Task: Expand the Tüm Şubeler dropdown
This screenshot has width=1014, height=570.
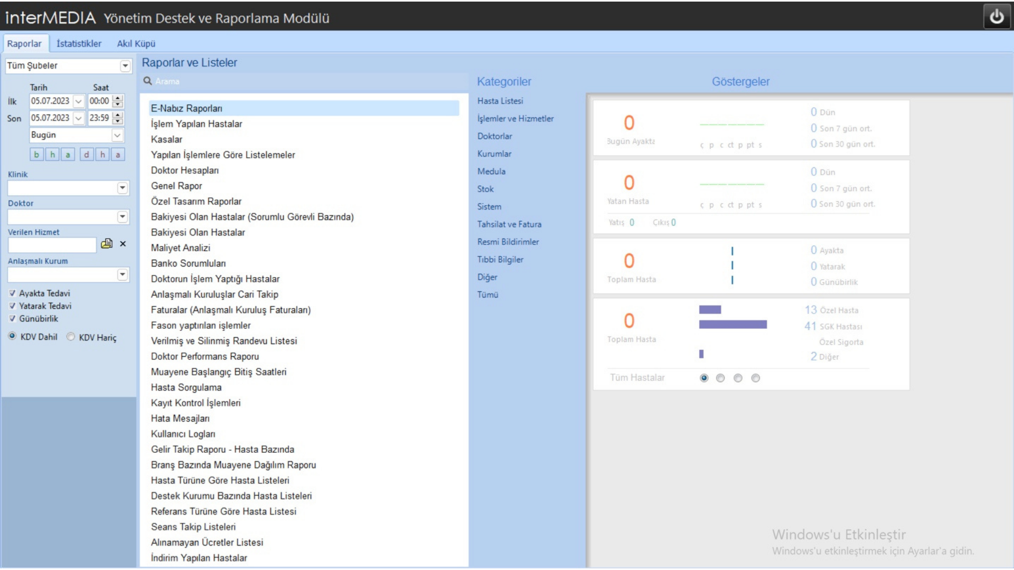Action: (125, 66)
